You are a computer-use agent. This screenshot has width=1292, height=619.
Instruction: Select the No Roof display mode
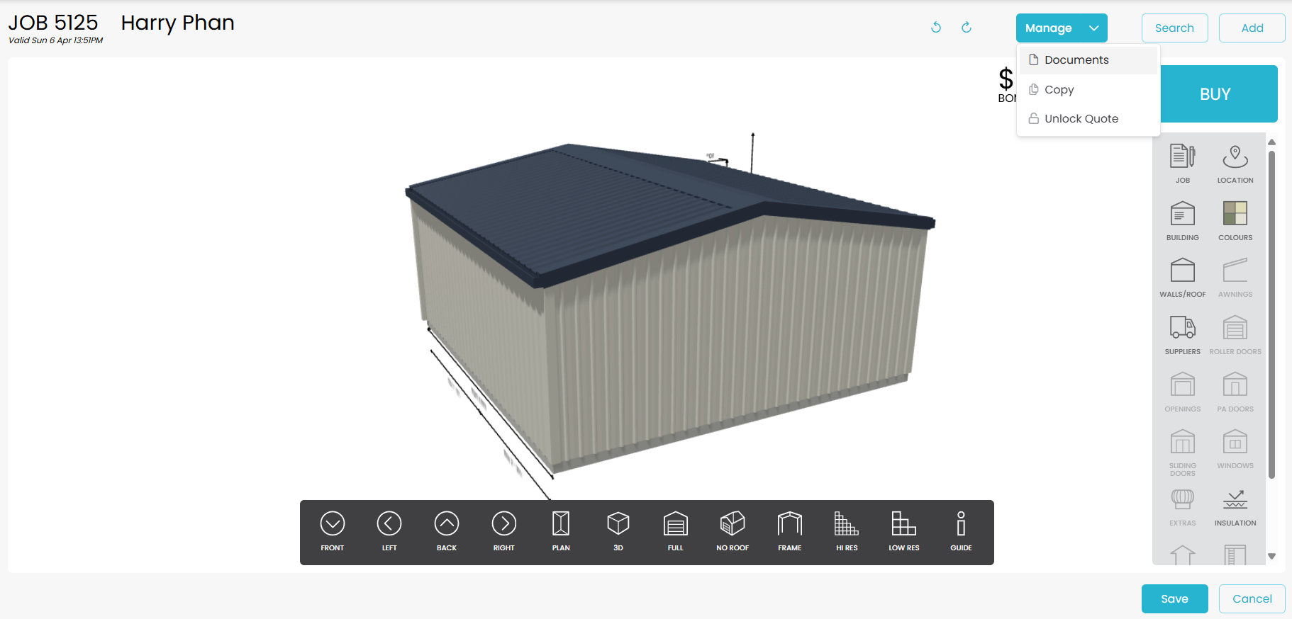click(732, 531)
